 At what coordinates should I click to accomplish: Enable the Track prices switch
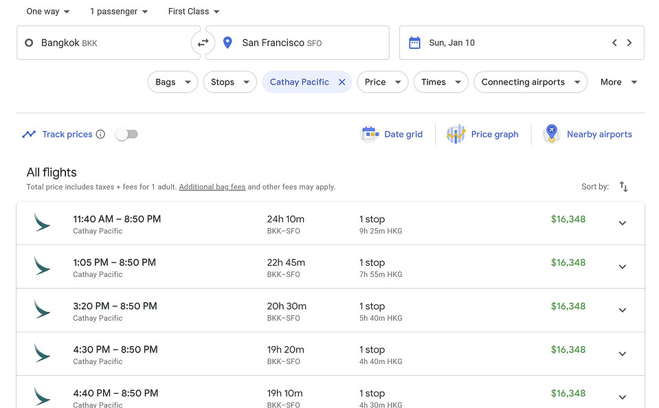pos(127,135)
